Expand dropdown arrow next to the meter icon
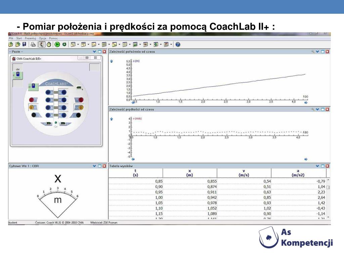The width and height of the screenshot is (344, 258). pyautogui.click(x=88, y=45)
